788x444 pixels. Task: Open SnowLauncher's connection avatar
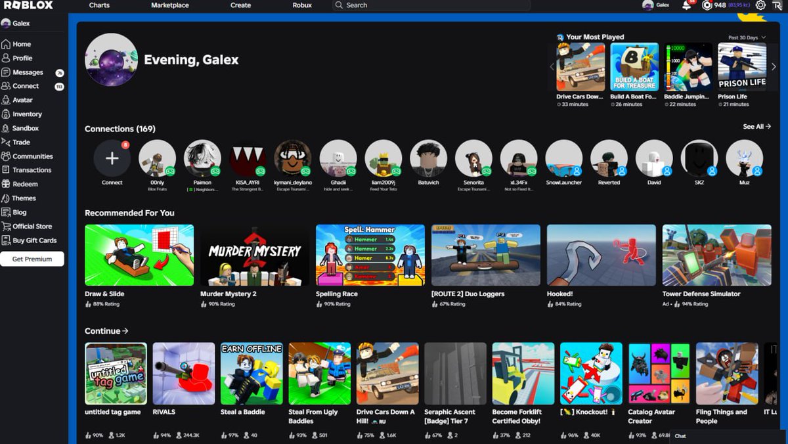(564, 158)
